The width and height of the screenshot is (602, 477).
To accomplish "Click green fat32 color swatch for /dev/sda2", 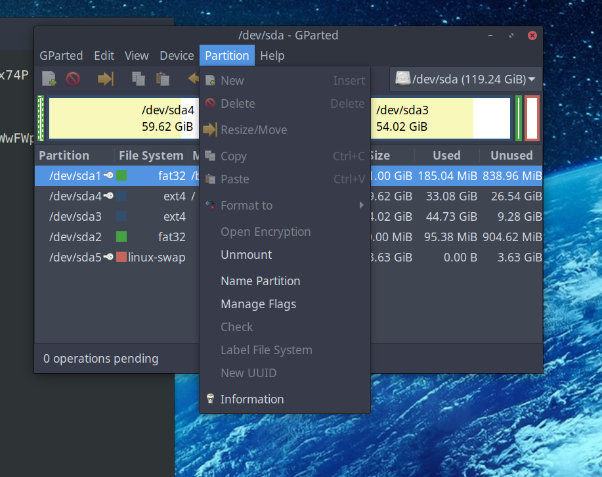I will (121, 237).
